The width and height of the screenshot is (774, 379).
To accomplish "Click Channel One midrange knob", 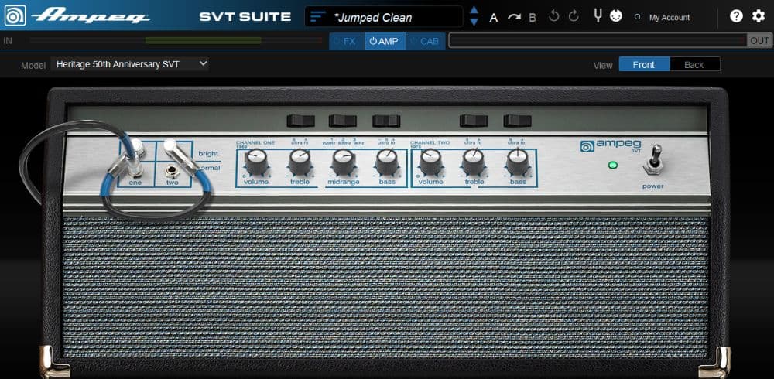I will [x=344, y=162].
